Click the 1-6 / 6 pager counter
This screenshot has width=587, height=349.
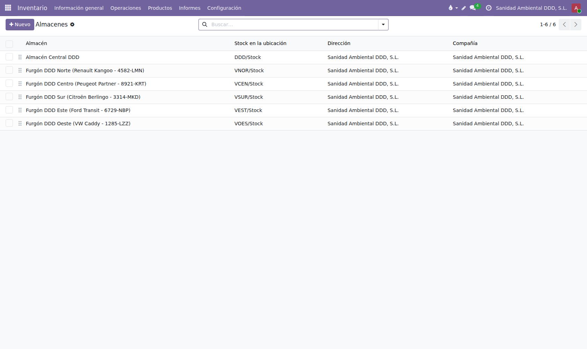click(548, 24)
